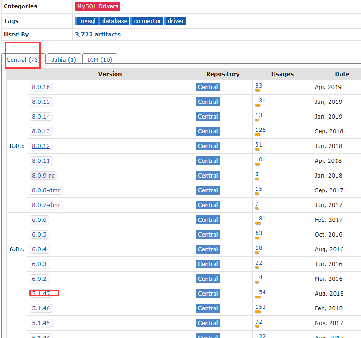The width and height of the screenshot is (361, 338).
Task: Open the 8.0.x version group link
Action: coord(17,146)
